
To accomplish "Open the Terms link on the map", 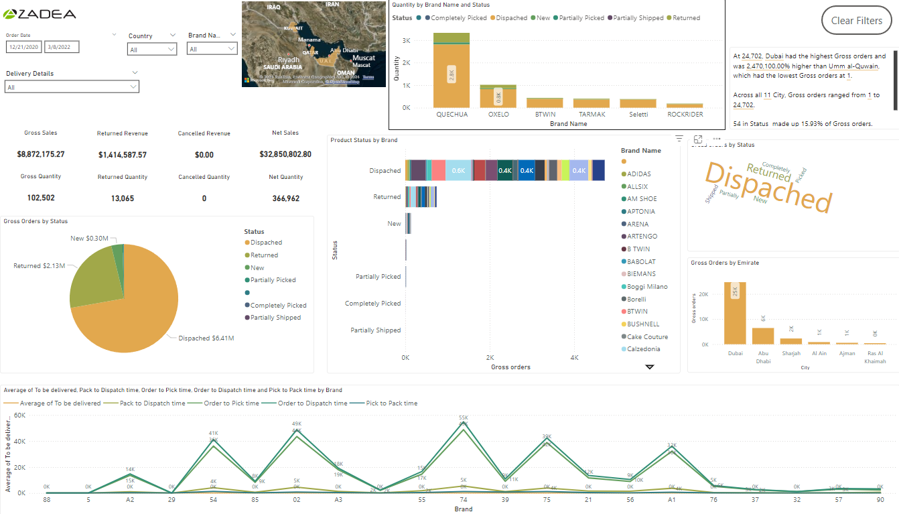I will coord(368,78).
